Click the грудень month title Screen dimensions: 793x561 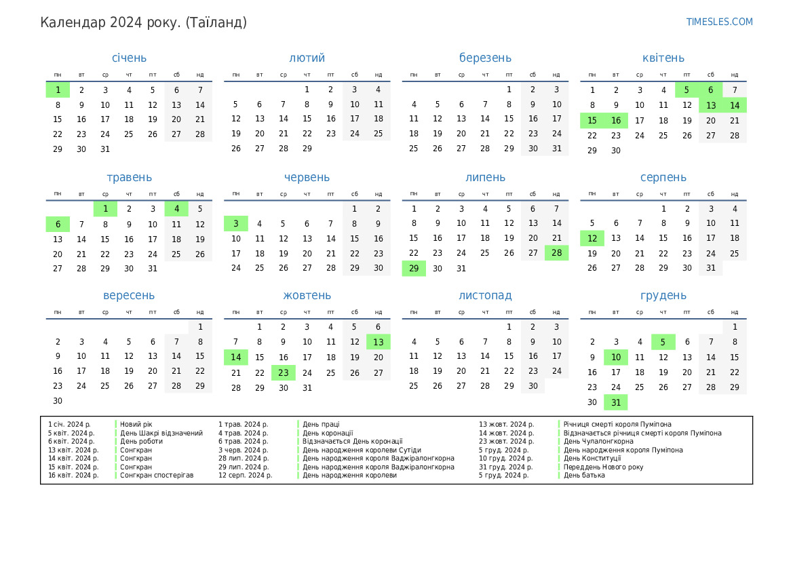click(x=663, y=296)
